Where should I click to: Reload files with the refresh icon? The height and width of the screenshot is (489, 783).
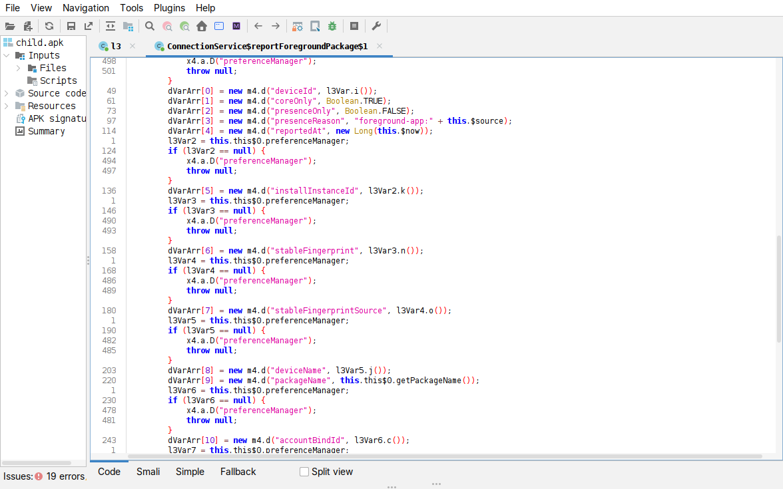click(49, 27)
